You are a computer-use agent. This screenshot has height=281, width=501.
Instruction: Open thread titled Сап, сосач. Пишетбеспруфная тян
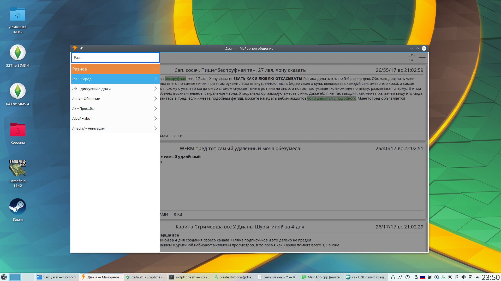tap(240, 70)
